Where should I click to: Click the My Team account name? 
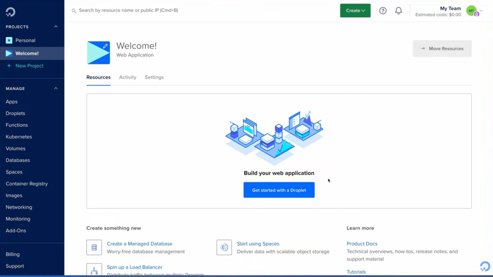click(450, 9)
